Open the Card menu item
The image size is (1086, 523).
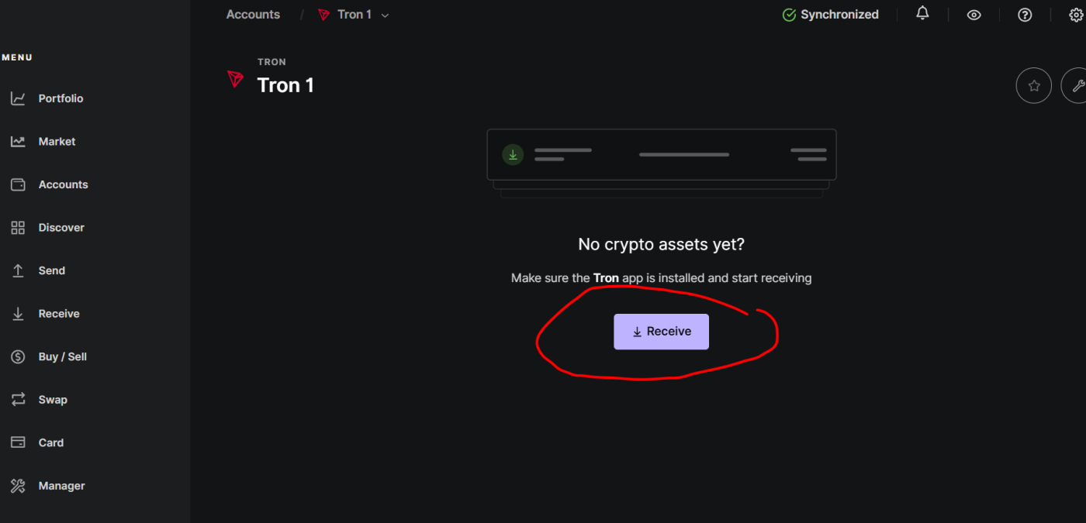click(x=50, y=442)
